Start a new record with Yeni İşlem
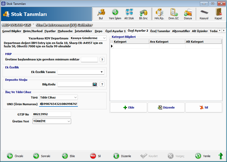227x162 pixels. pos(115,14)
